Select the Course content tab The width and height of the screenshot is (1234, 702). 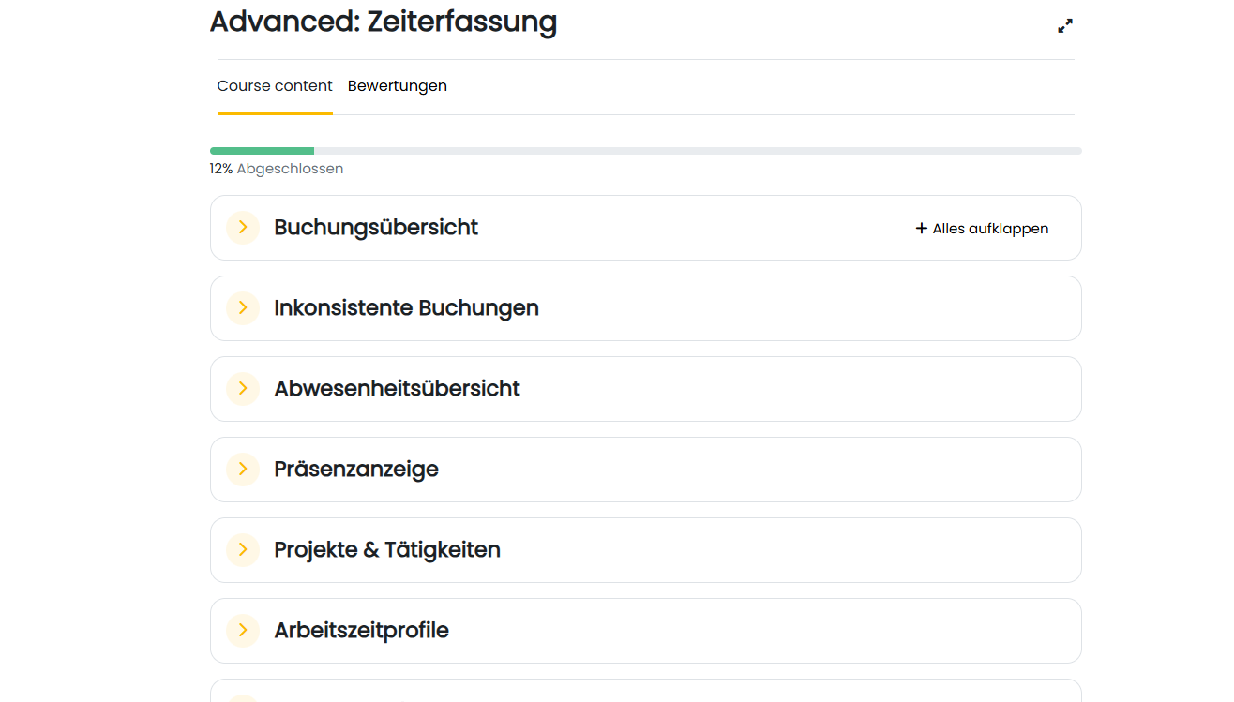[275, 86]
